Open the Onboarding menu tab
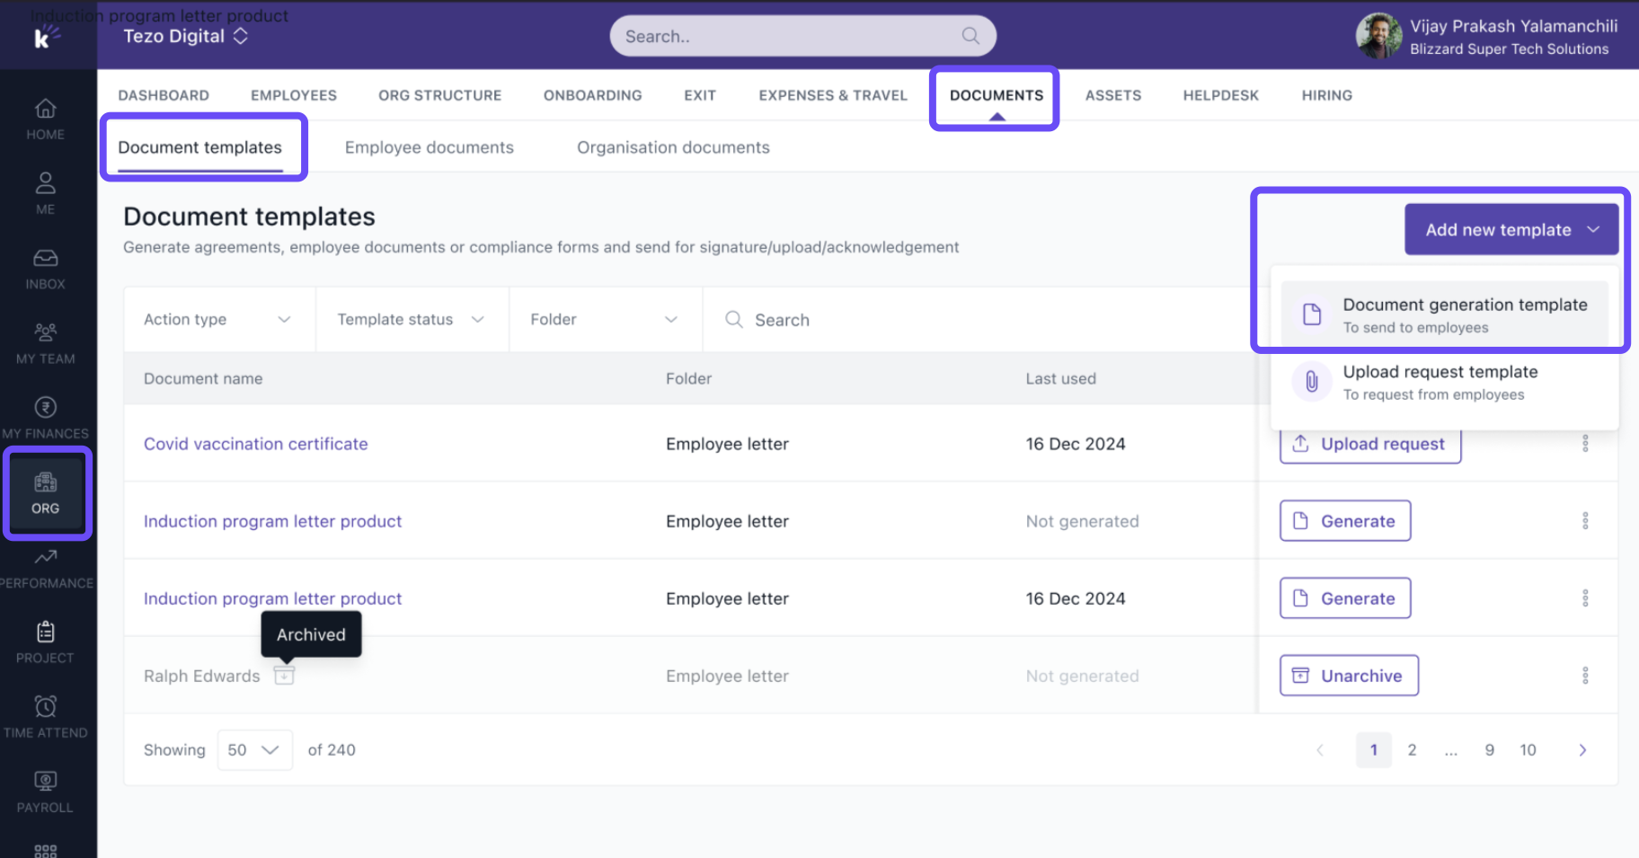 coord(592,95)
